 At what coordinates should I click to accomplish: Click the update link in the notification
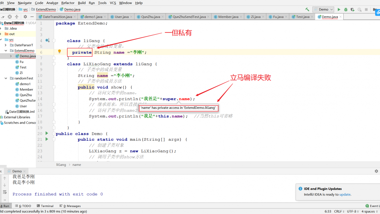click(345, 194)
